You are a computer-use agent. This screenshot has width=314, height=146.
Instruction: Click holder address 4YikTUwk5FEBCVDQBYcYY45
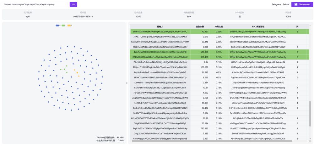click(x=160, y=52)
